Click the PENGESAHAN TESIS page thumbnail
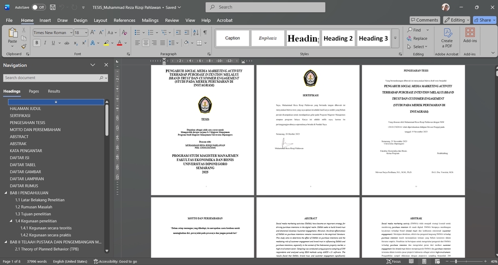 coord(413,130)
